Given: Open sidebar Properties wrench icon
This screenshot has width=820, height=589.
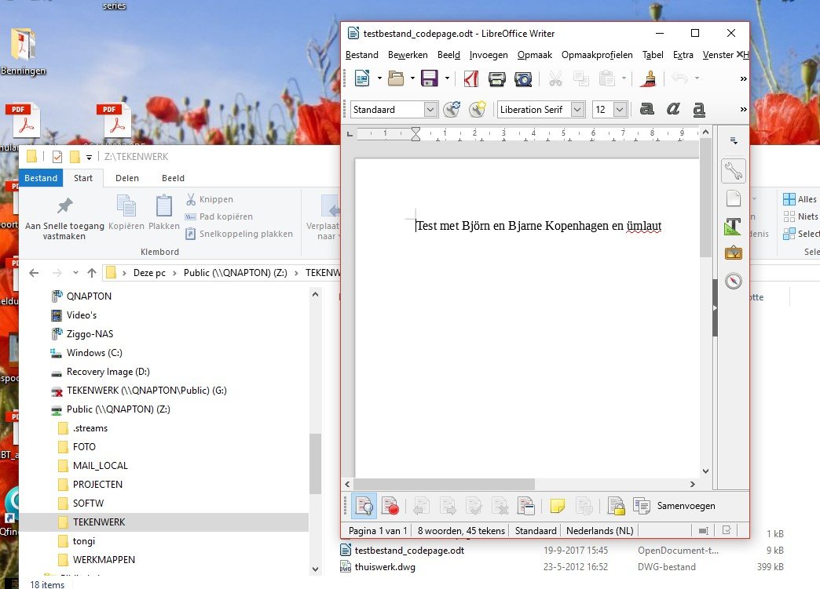Looking at the screenshot, I should [733, 170].
